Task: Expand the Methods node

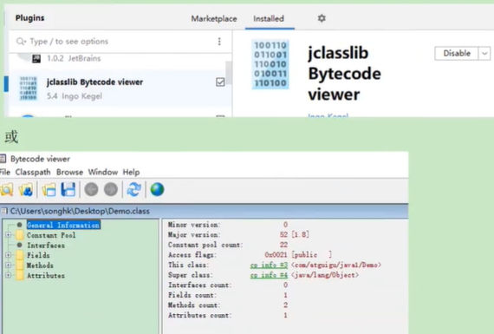Action: tap(8, 265)
